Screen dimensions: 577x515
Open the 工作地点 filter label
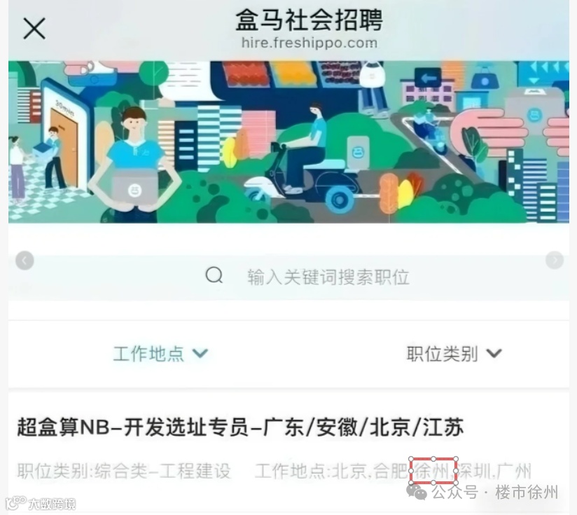tap(148, 353)
